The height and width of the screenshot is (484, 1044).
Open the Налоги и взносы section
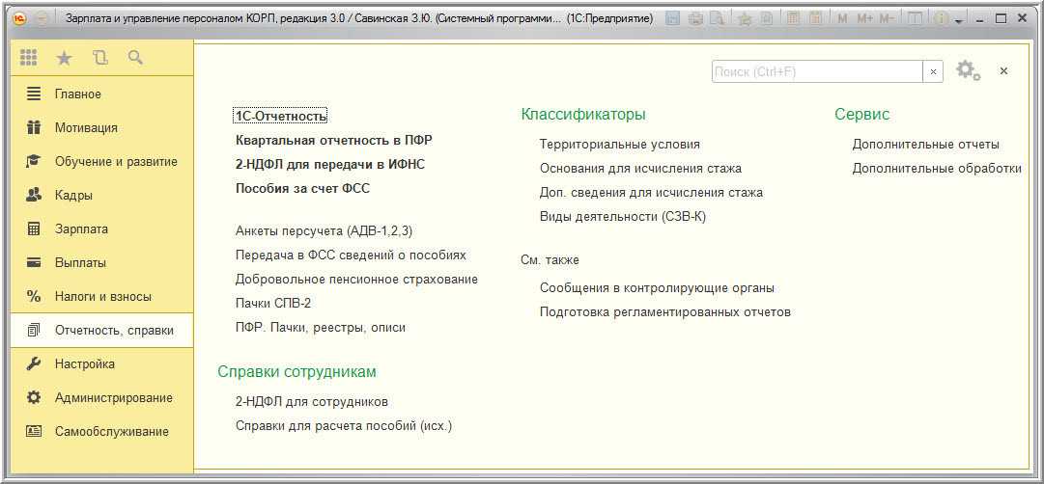point(101,297)
